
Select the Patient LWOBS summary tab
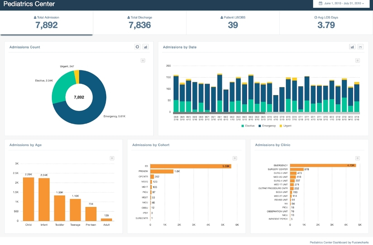[233, 22]
